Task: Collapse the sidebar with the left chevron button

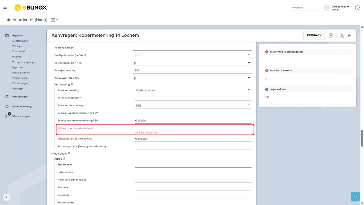Action: click(7, 197)
